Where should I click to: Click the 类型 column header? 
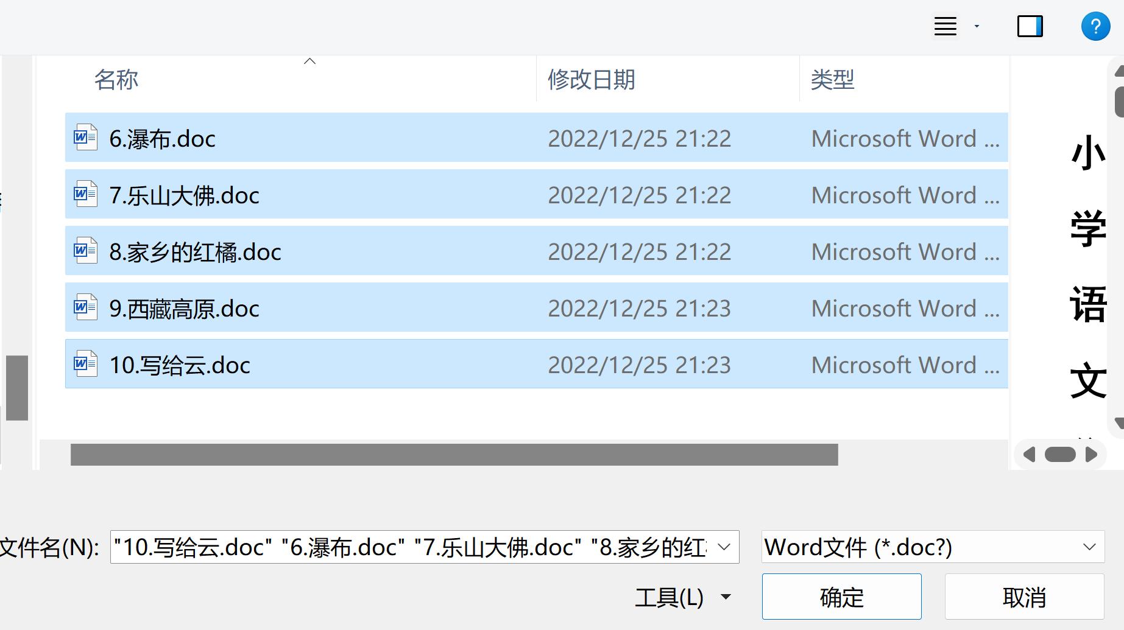coord(832,80)
